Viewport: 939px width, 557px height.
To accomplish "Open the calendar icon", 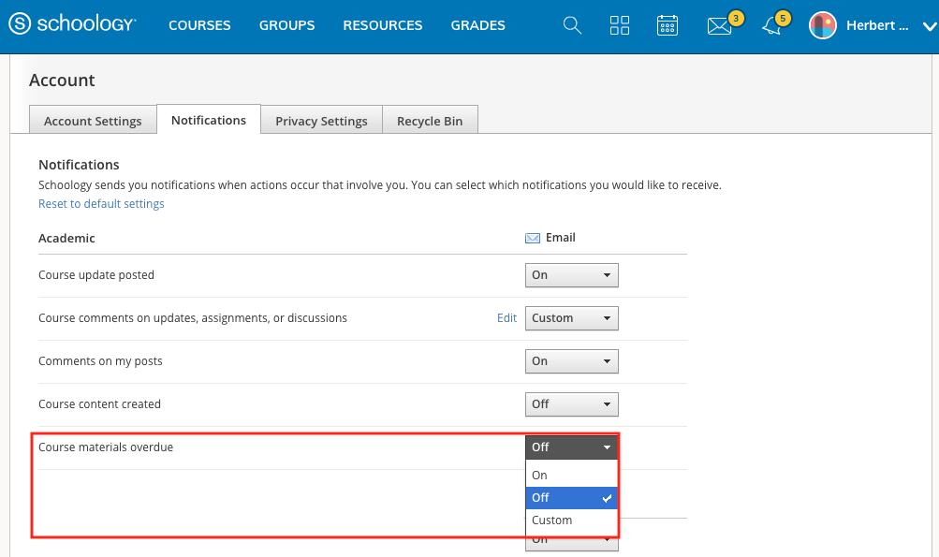I will [x=668, y=25].
